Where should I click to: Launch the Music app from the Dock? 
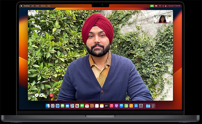(x=112, y=106)
